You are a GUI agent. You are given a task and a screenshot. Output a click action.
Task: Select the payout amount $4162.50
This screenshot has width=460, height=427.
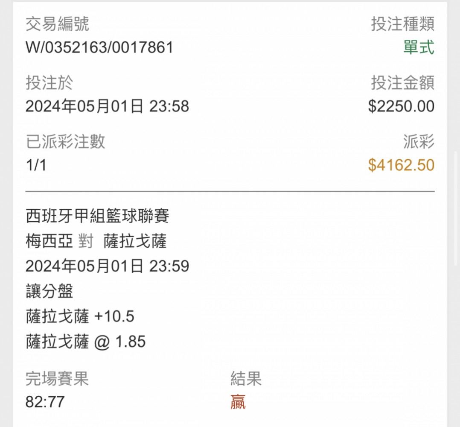tap(401, 165)
